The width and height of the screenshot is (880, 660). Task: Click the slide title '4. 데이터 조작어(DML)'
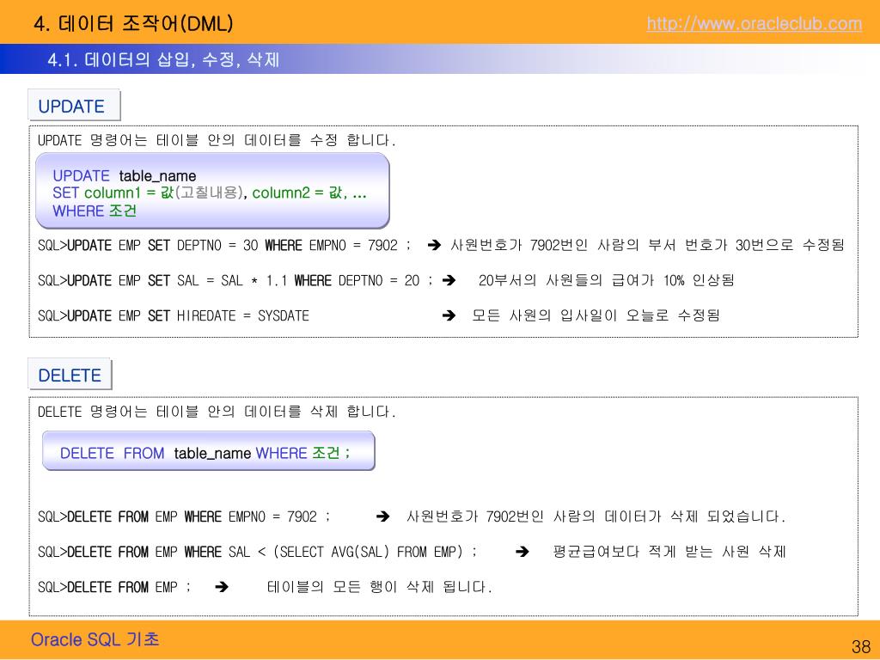pos(133,23)
